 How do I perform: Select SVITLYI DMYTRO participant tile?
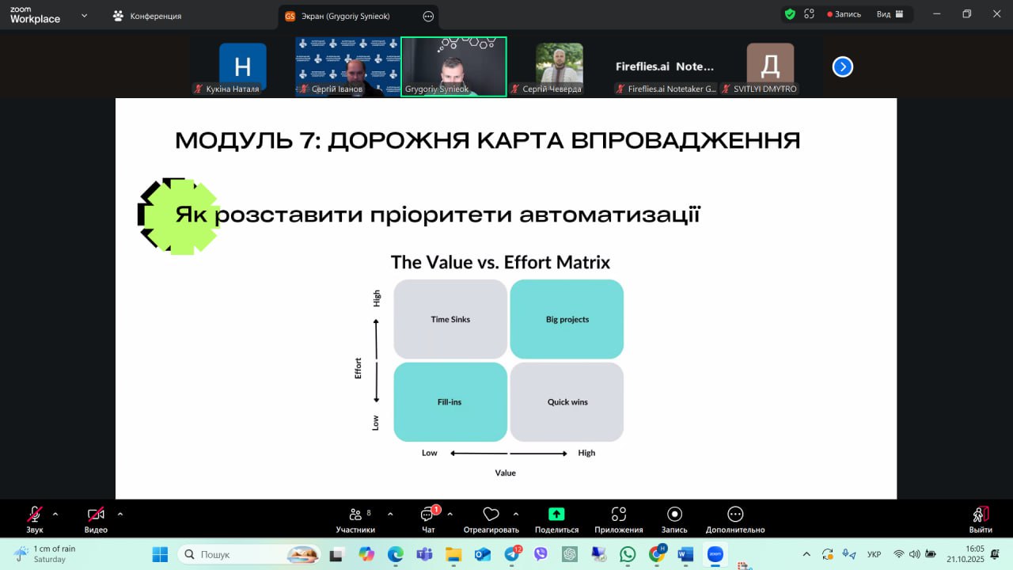[x=770, y=66]
